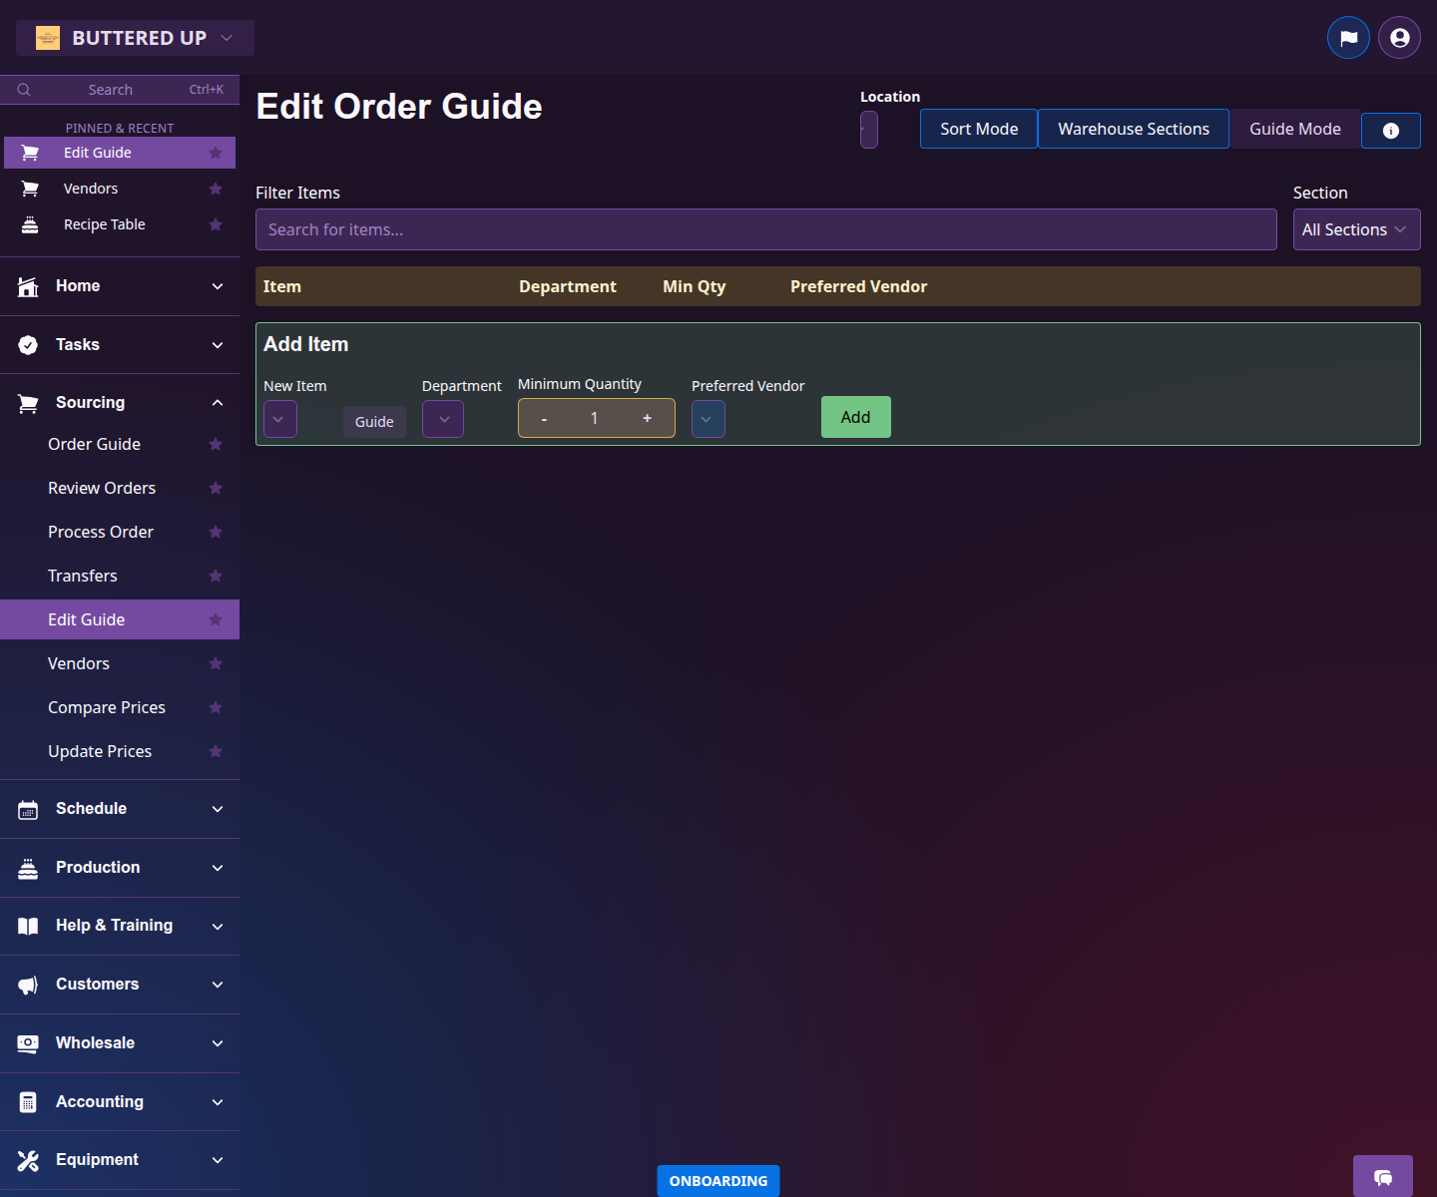Screen dimensions: 1437x1197
Task: Pin Order Guide using its star
Action: click(x=216, y=444)
